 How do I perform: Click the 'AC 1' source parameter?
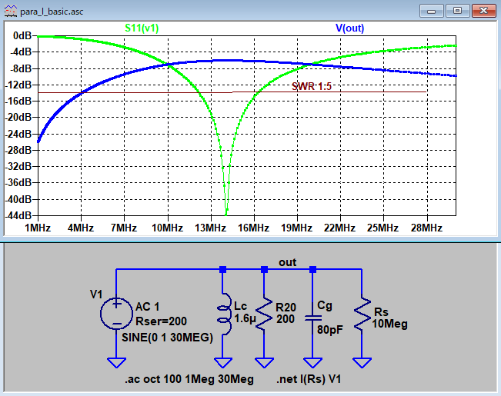147,307
